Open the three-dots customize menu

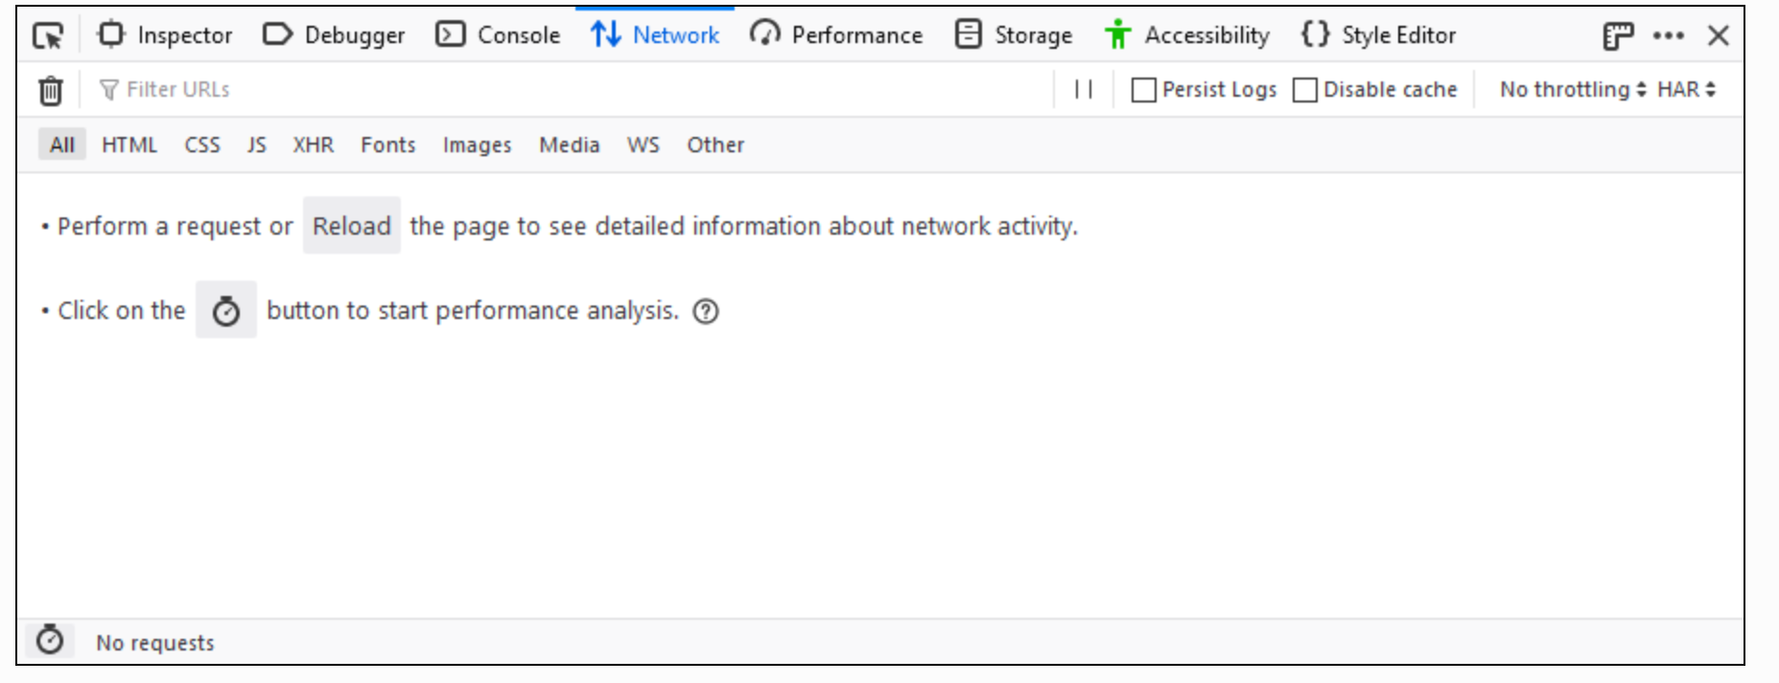coord(1669,35)
